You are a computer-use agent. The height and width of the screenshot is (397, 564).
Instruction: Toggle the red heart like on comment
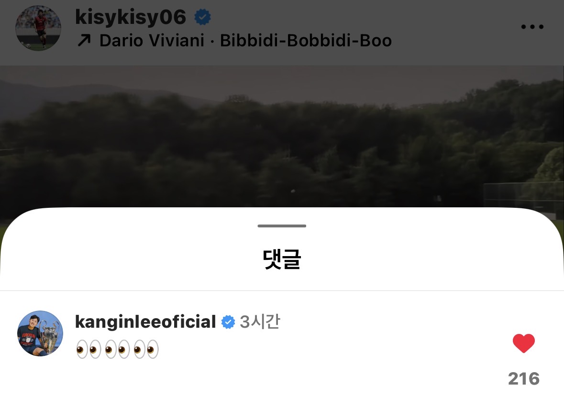point(524,343)
